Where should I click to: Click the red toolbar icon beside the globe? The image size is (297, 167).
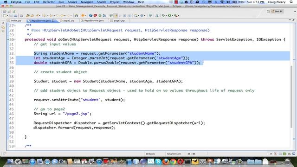click(x=95, y=15)
